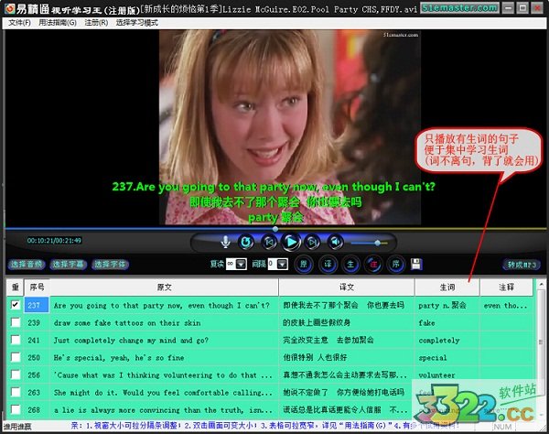Click the app logo icon in title bar
The image size is (549, 434).
[9, 8]
